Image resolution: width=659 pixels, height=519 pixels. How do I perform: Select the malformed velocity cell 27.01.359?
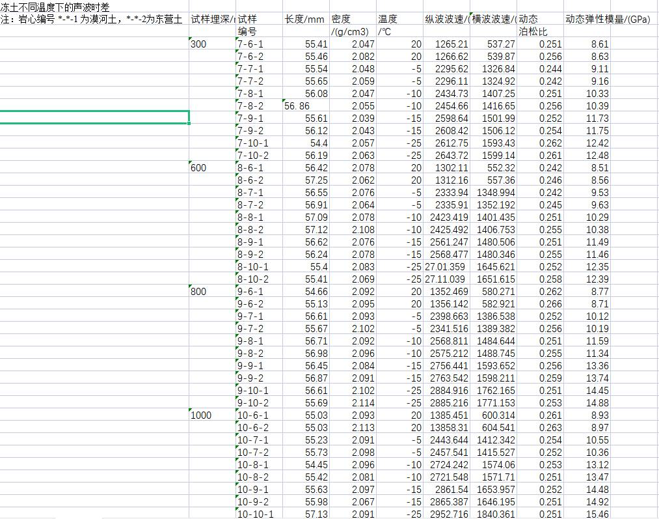pyautogui.click(x=445, y=267)
